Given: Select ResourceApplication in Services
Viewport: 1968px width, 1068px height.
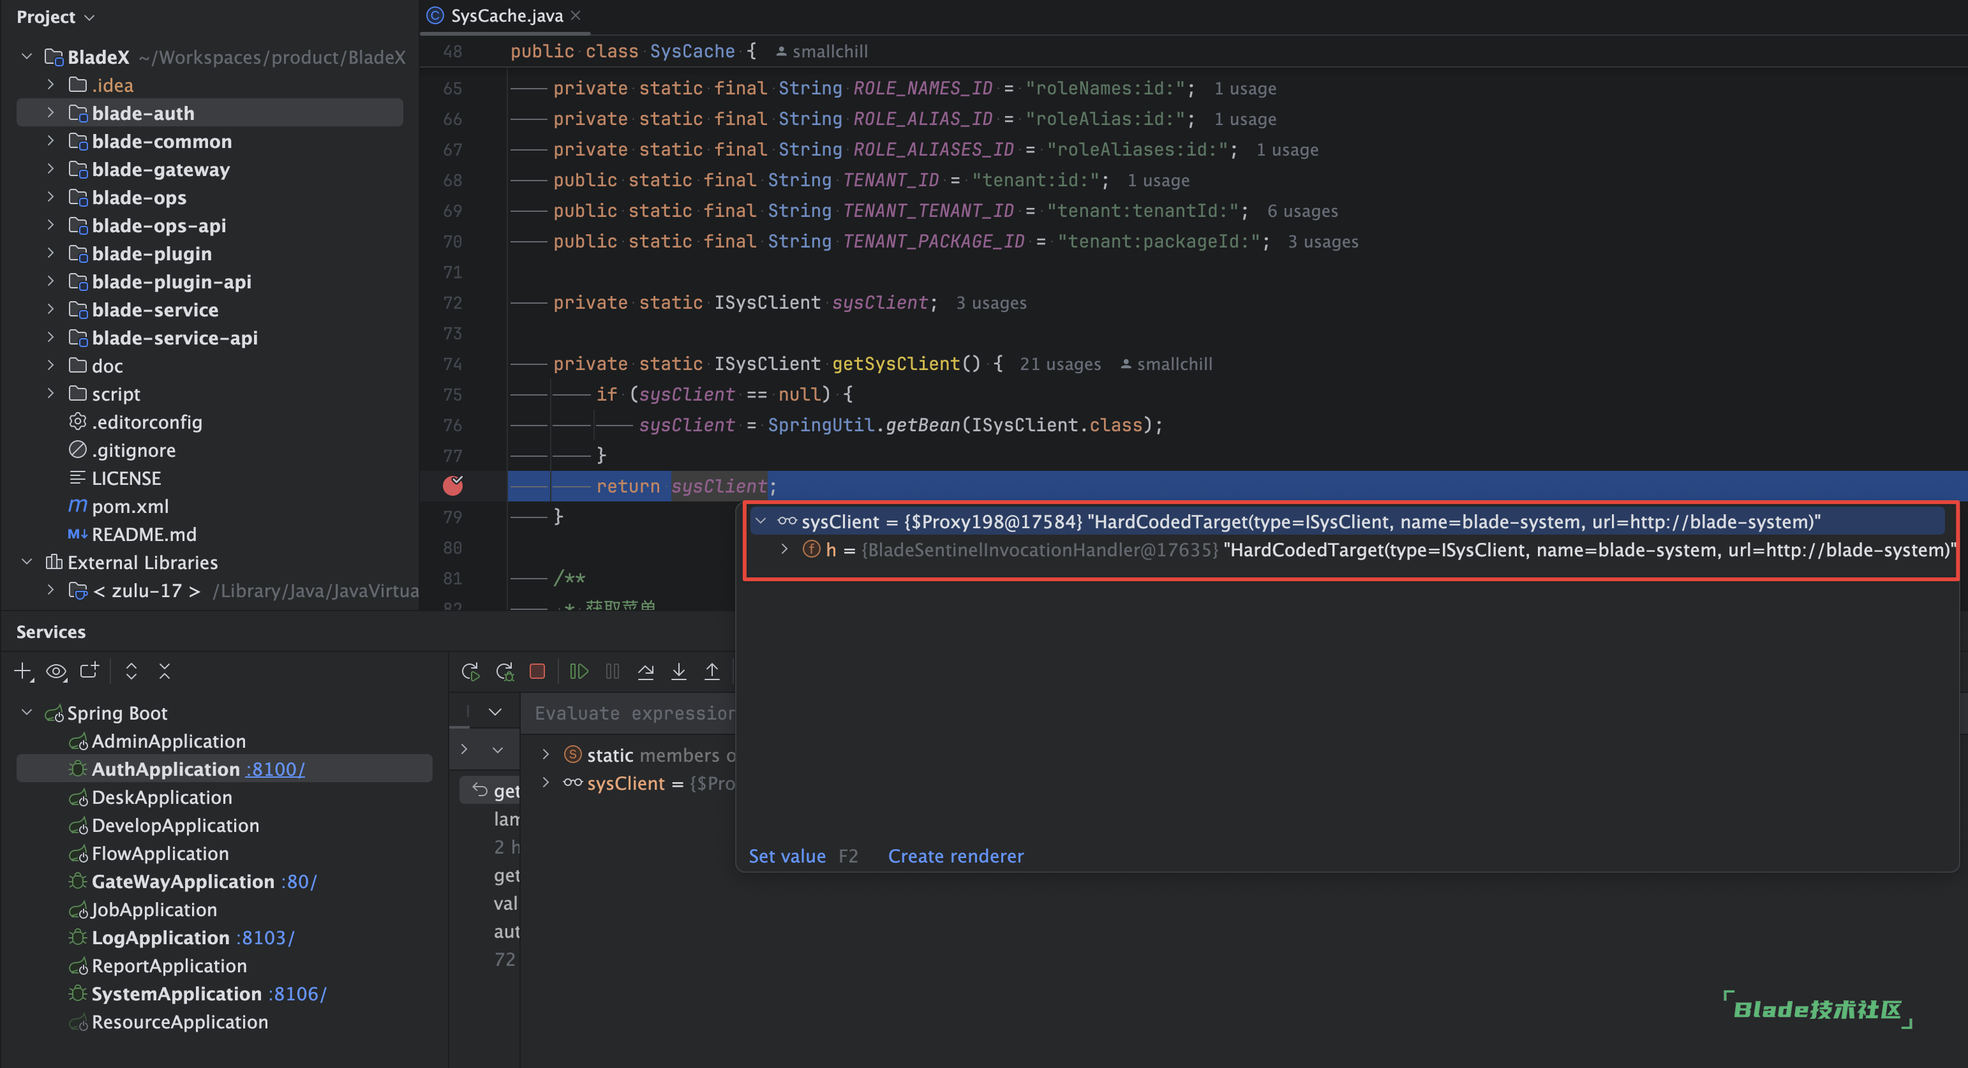Looking at the screenshot, I should pos(179,1021).
